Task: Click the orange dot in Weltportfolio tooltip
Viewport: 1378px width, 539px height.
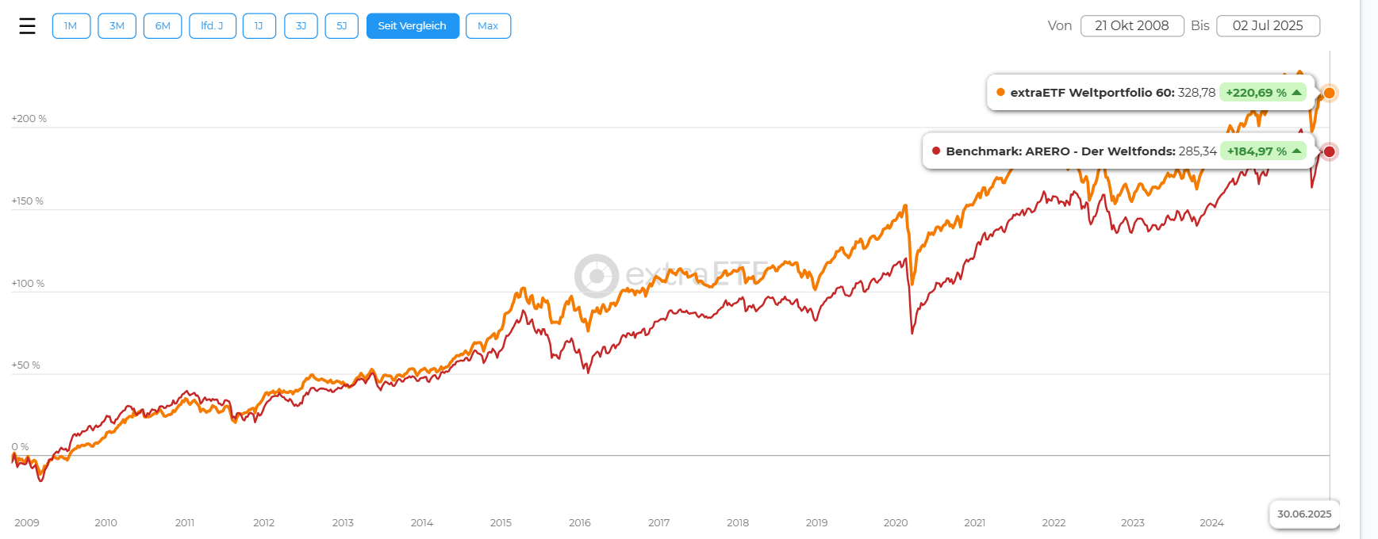Action: pyautogui.click(x=1000, y=93)
